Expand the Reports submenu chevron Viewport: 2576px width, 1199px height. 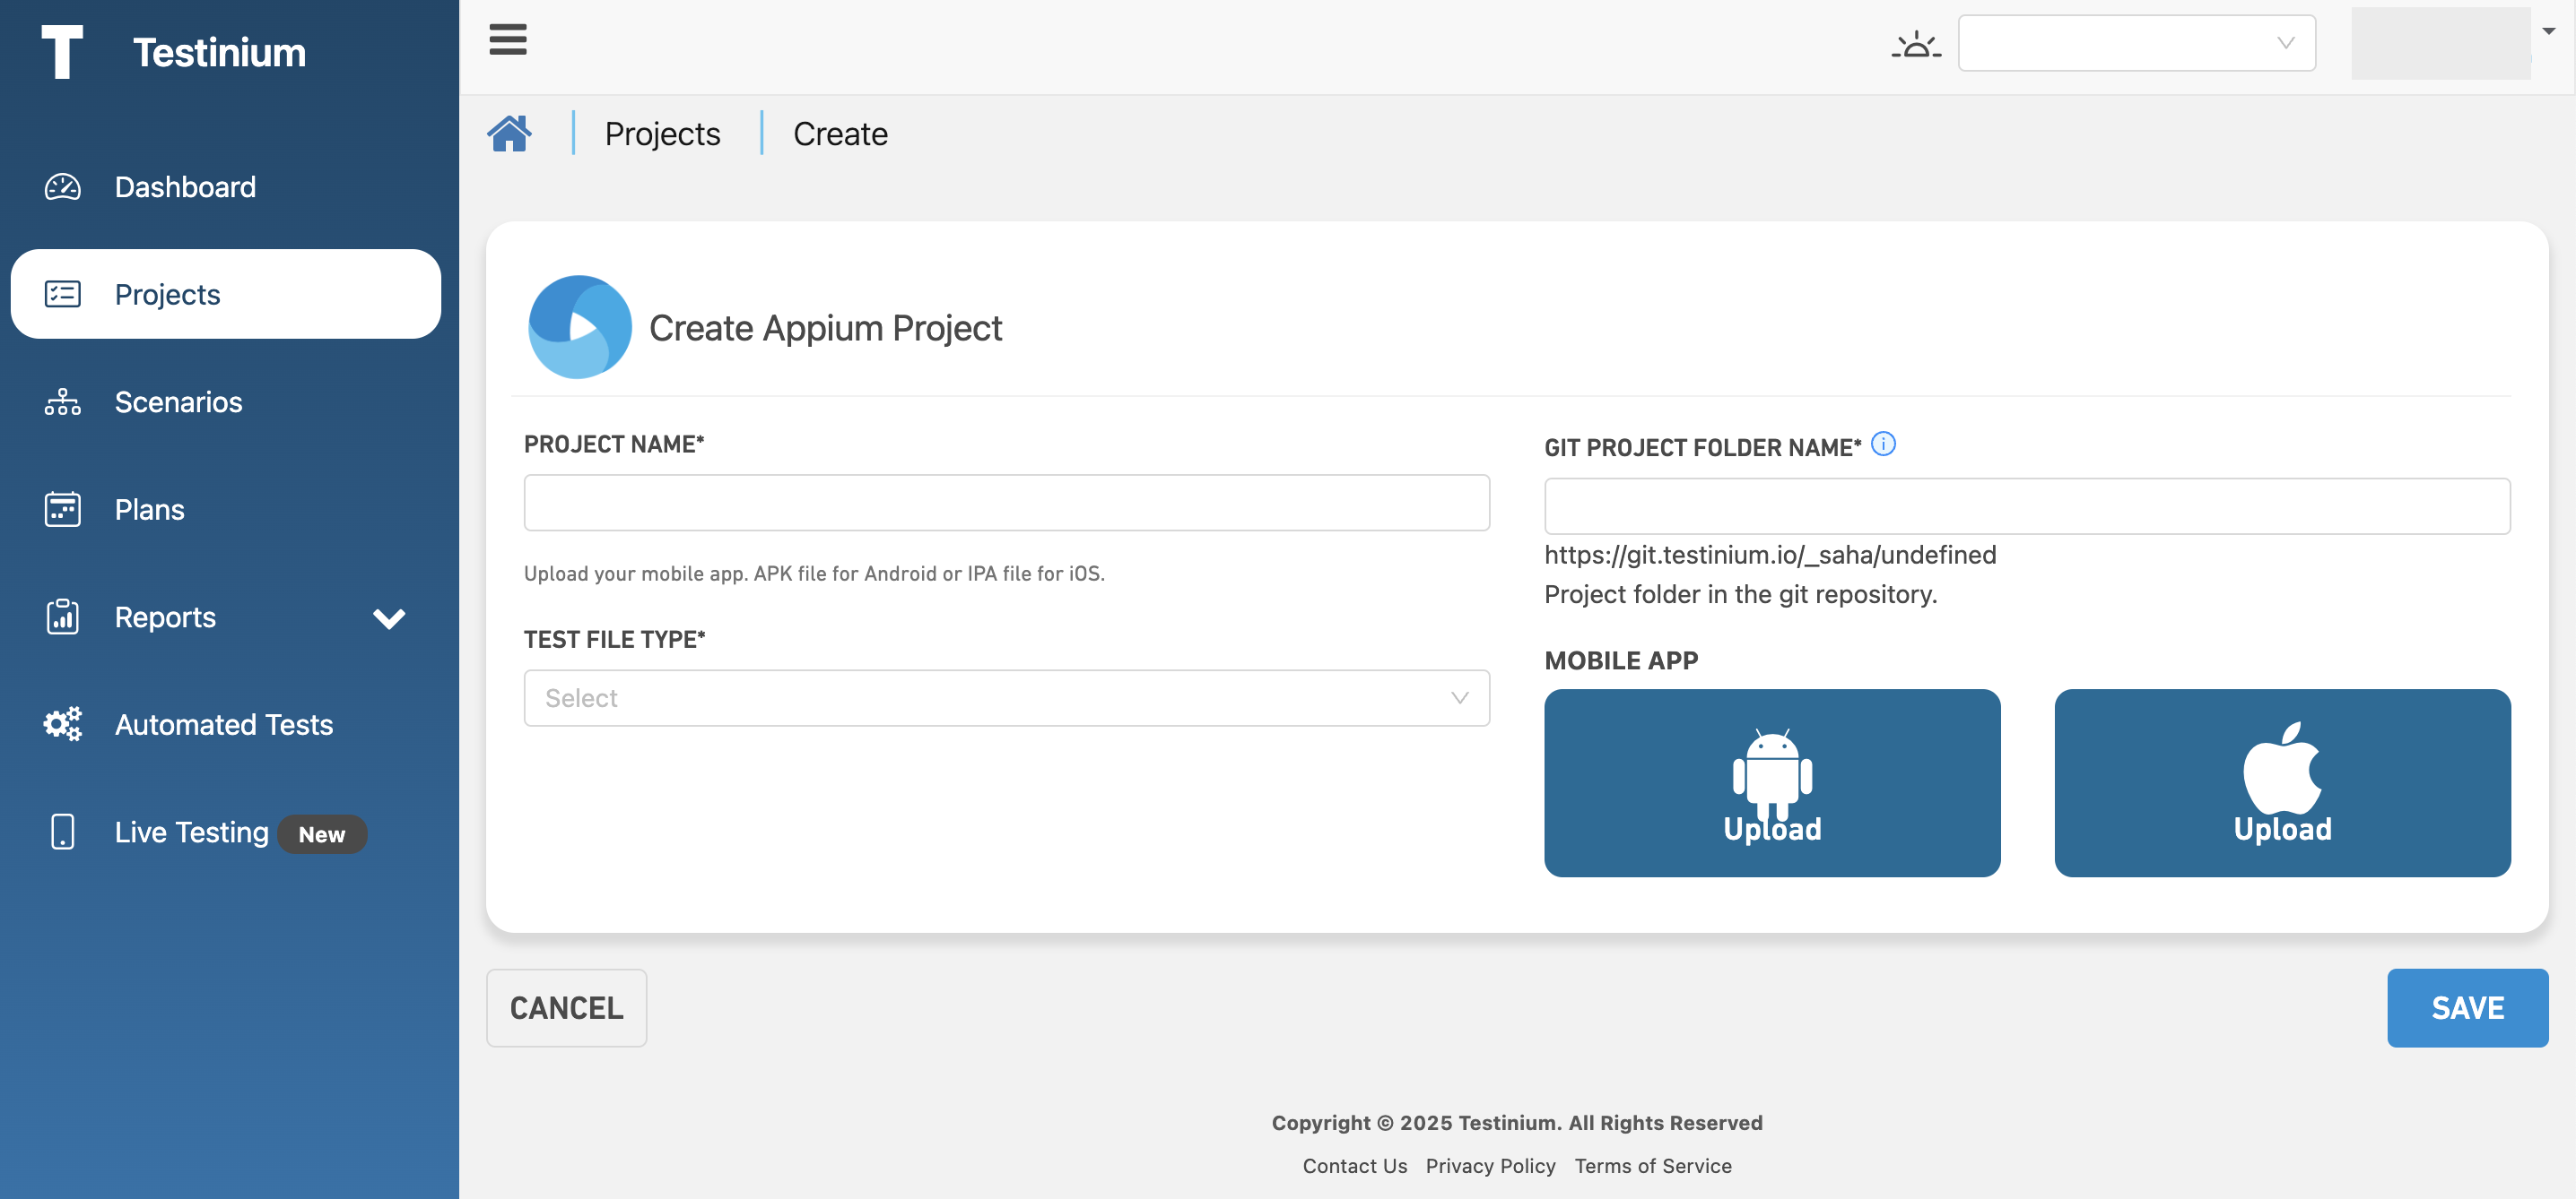click(x=389, y=617)
